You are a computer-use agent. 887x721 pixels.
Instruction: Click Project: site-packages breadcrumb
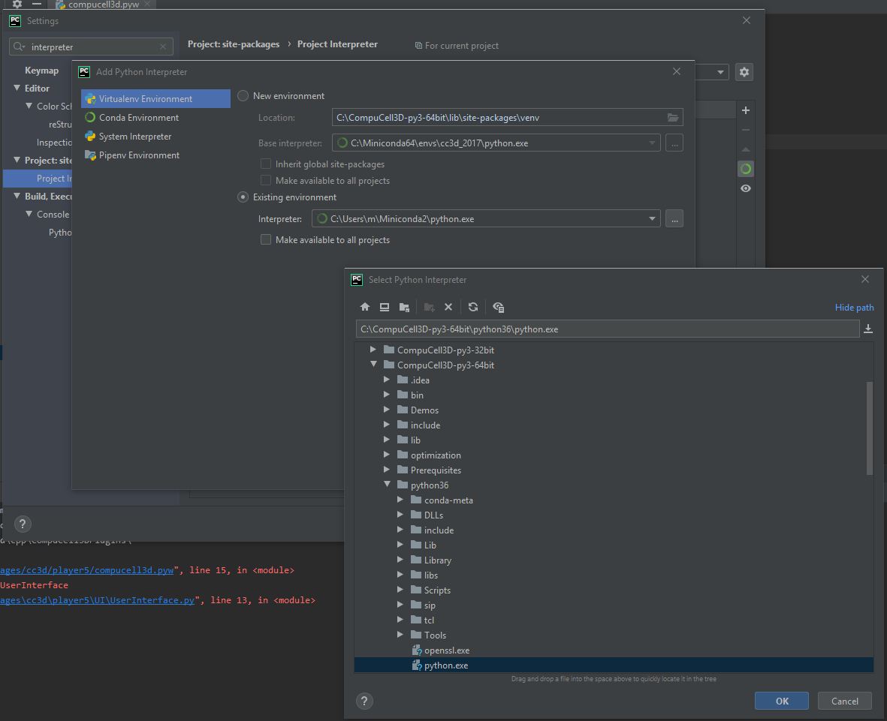pyautogui.click(x=234, y=44)
